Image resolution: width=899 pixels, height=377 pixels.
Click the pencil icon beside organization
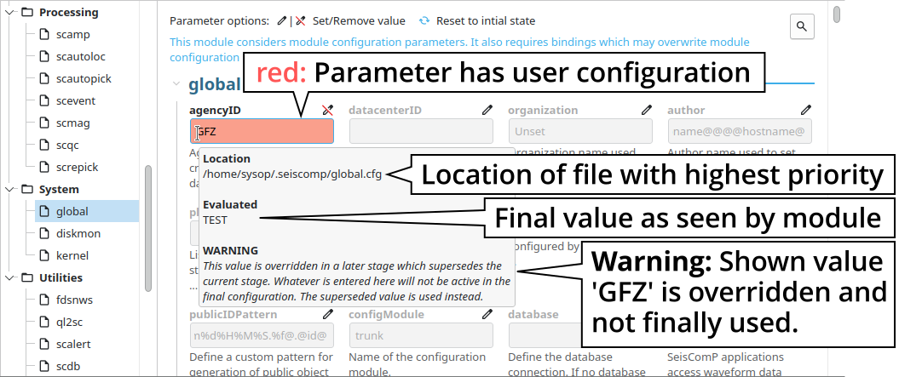[x=647, y=110]
